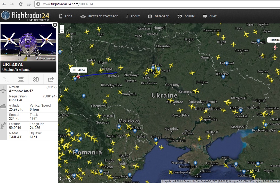Click the center-on-aircraft arrows icon
280x183 pixels.
pyautogui.click(x=21, y=80)
